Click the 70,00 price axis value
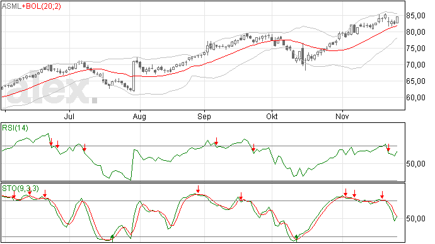 [415, 65]
